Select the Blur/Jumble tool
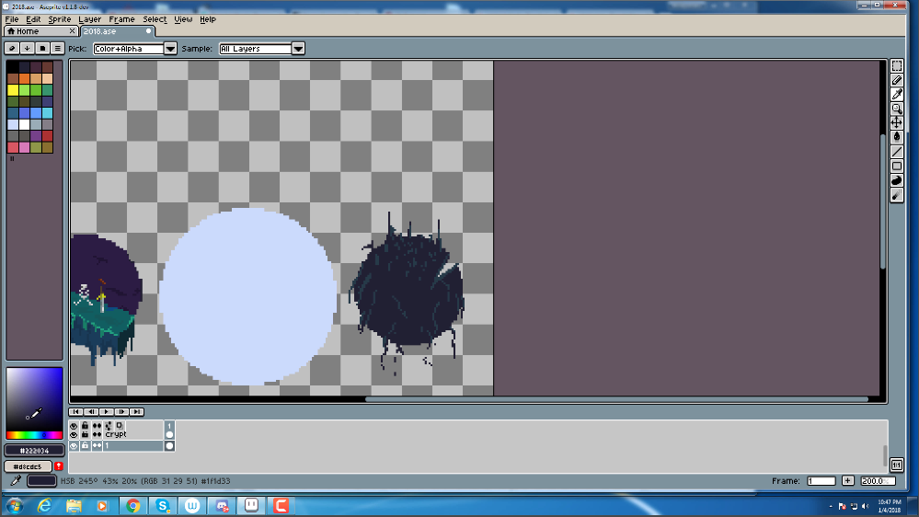This screenshot has height=517, width=919. click(897, 195)
